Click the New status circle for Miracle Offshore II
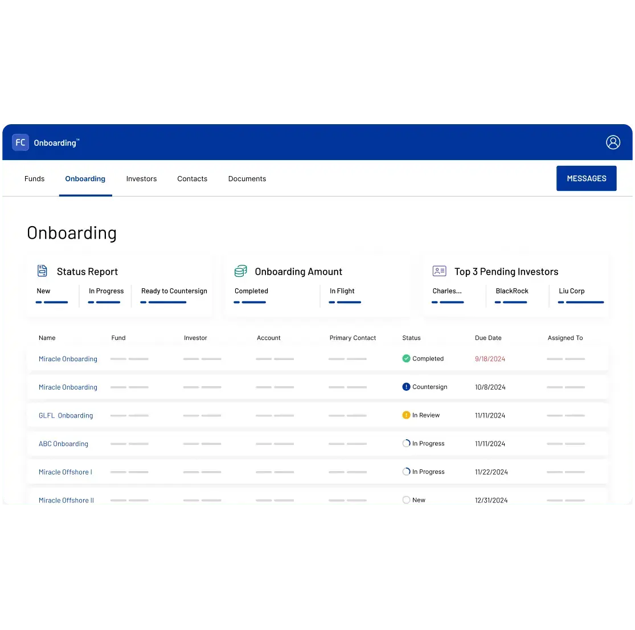 pos(406,500)
